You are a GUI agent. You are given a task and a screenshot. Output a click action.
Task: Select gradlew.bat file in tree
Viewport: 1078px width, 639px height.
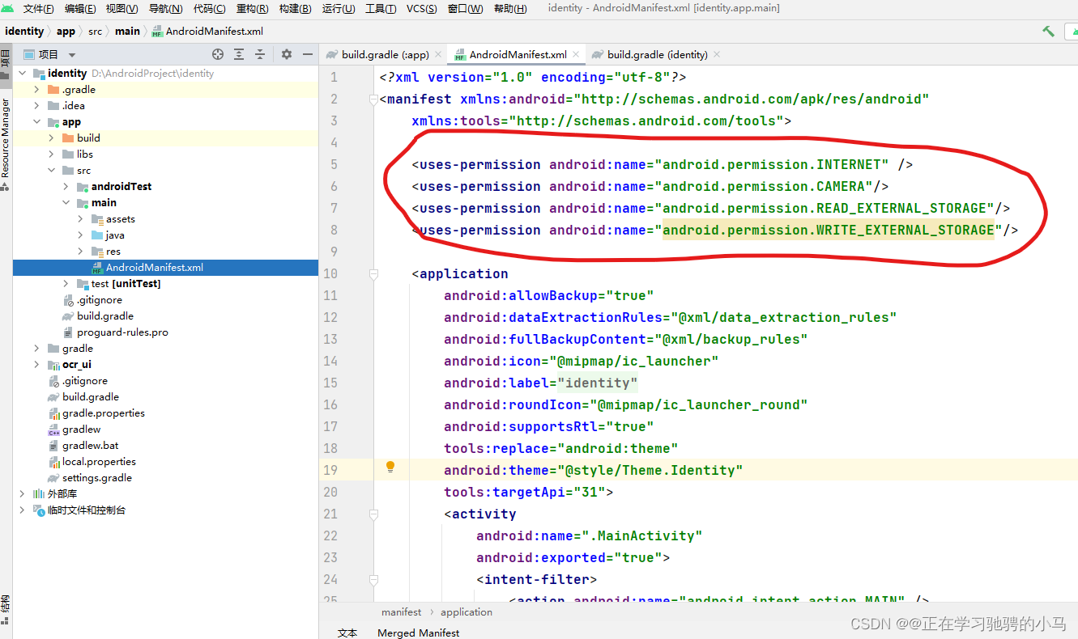tap(90, 446)
